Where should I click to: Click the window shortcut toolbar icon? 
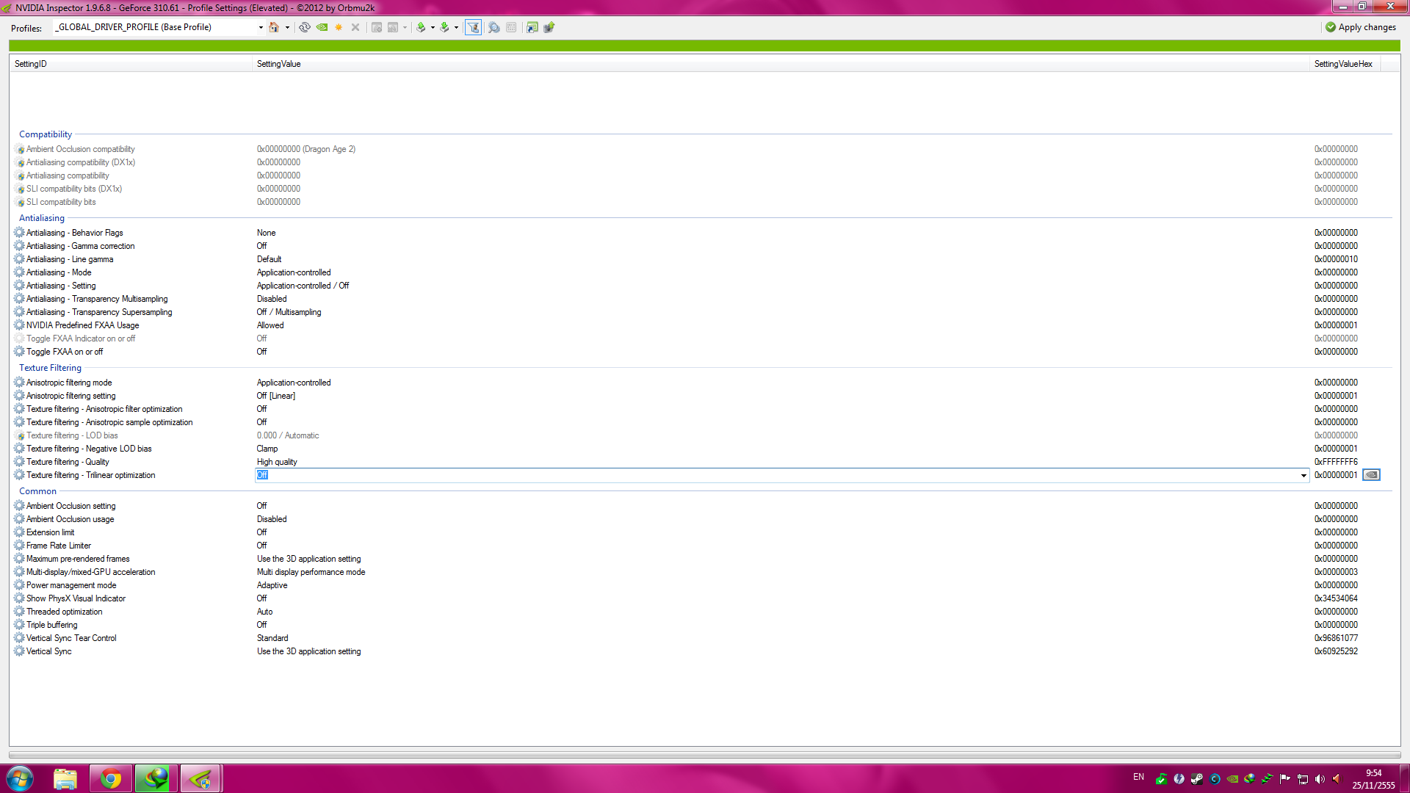[x=532, y=28]
